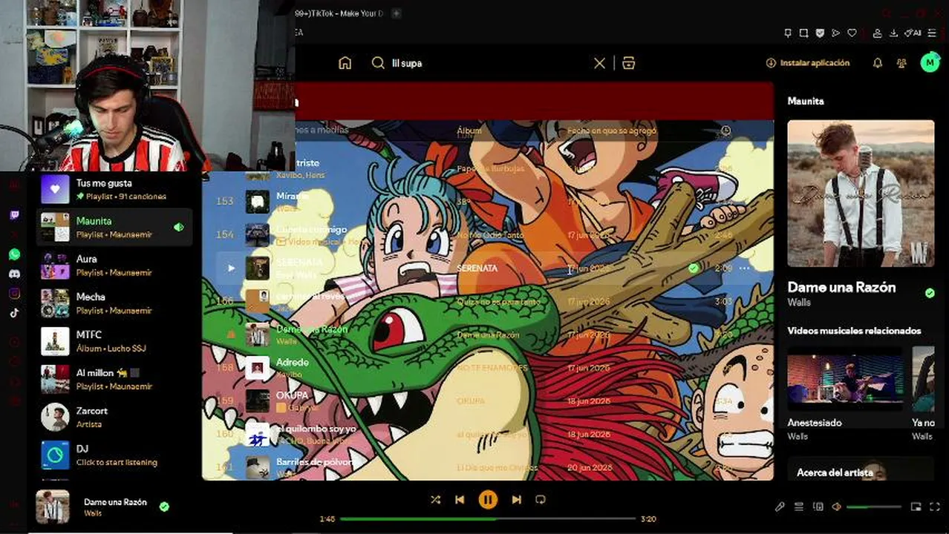This screenshot has height=534, width=949.
Task: Click OKUPA track title
Action: [292, 395]
